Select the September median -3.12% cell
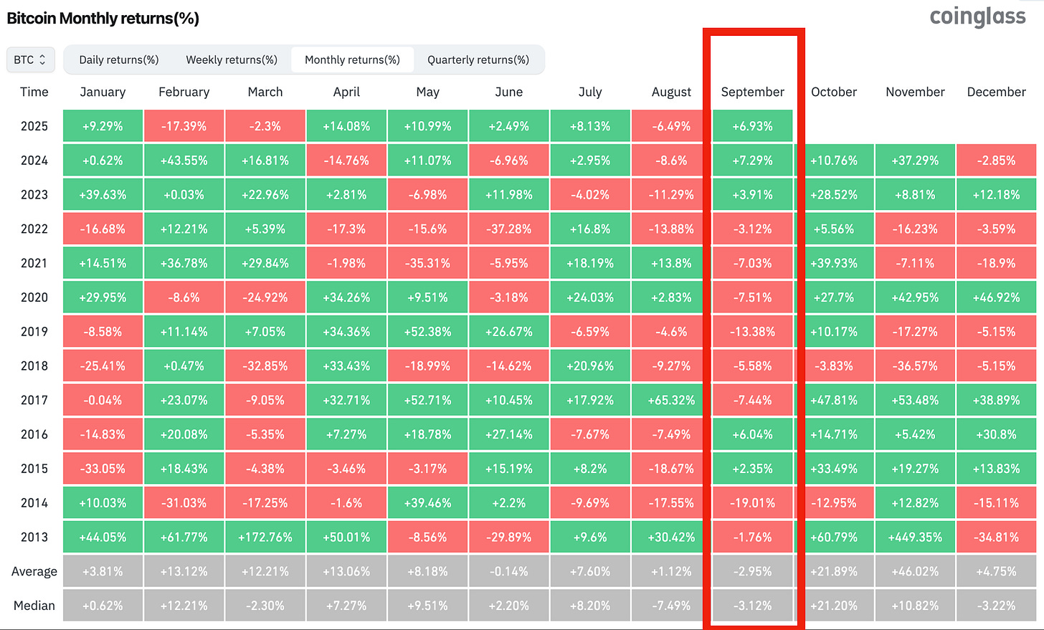Image resolution: width=1044 pixels, height=630 pixels. click(753, 606)
